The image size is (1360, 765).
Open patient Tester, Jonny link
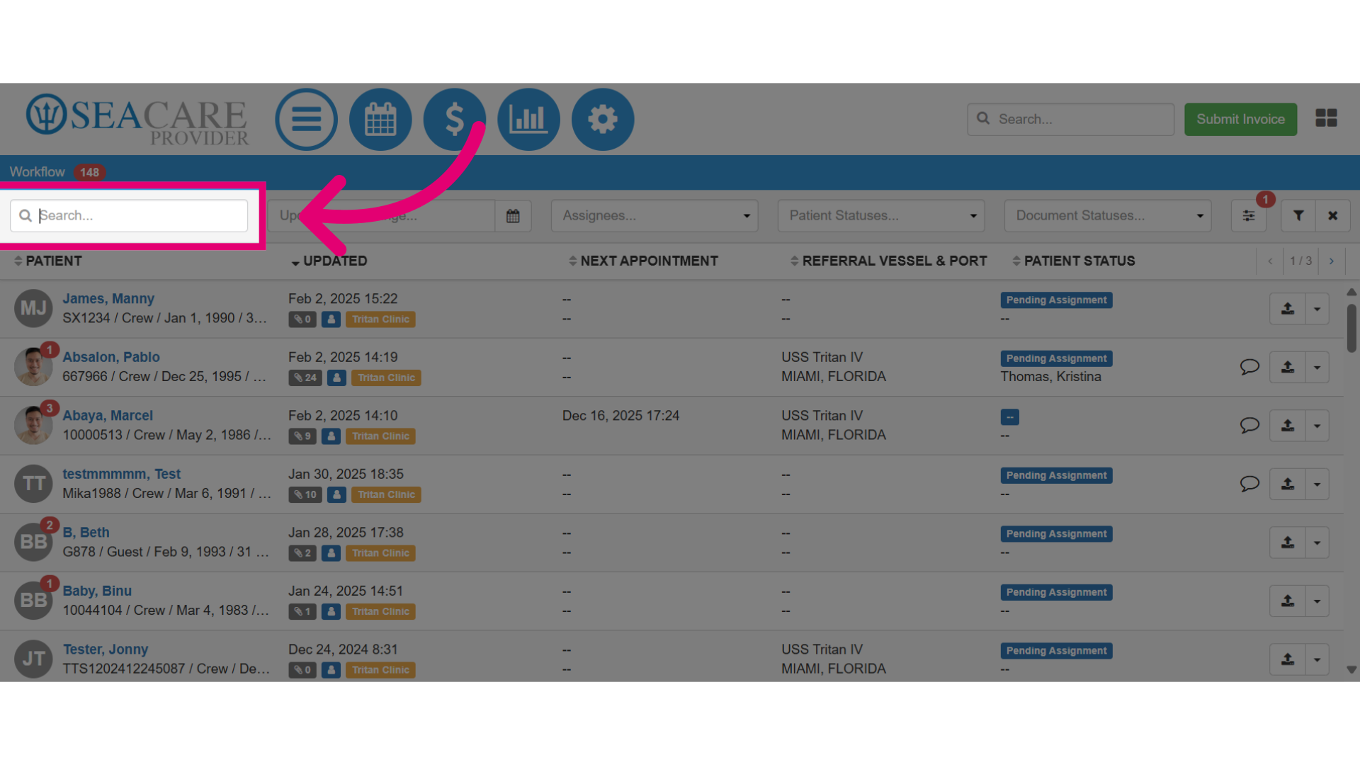pos(106,650)
